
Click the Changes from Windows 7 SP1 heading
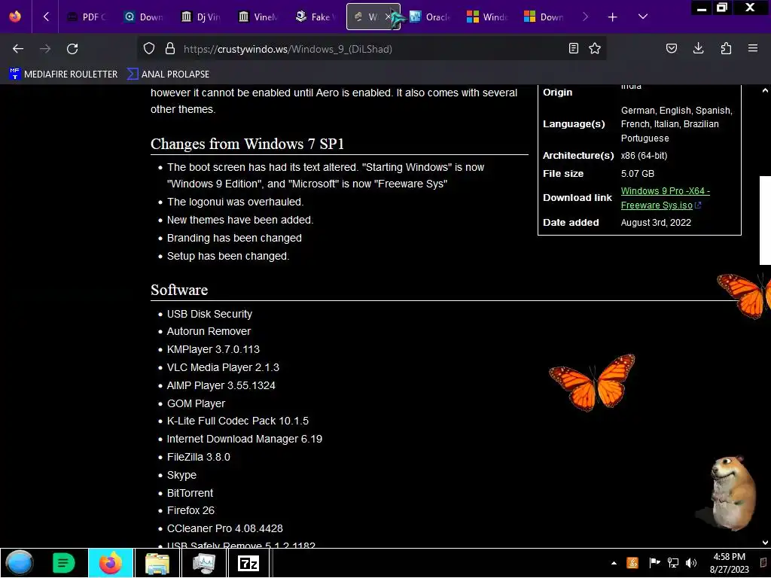coord(247,144)
